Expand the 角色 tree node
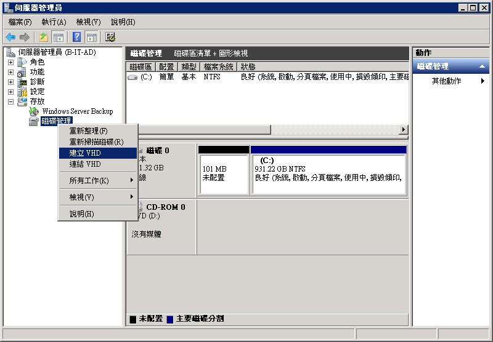The height and width of the screenshot is (342, 493). (x=10, y=63)
